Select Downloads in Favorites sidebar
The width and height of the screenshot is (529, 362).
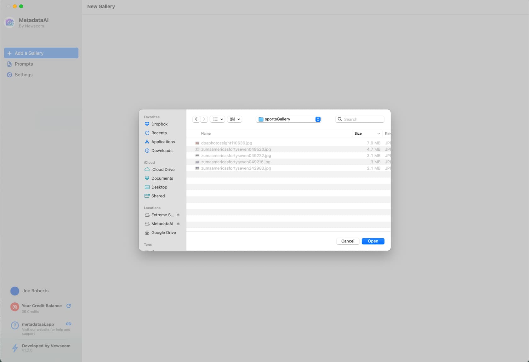point(162,151)
